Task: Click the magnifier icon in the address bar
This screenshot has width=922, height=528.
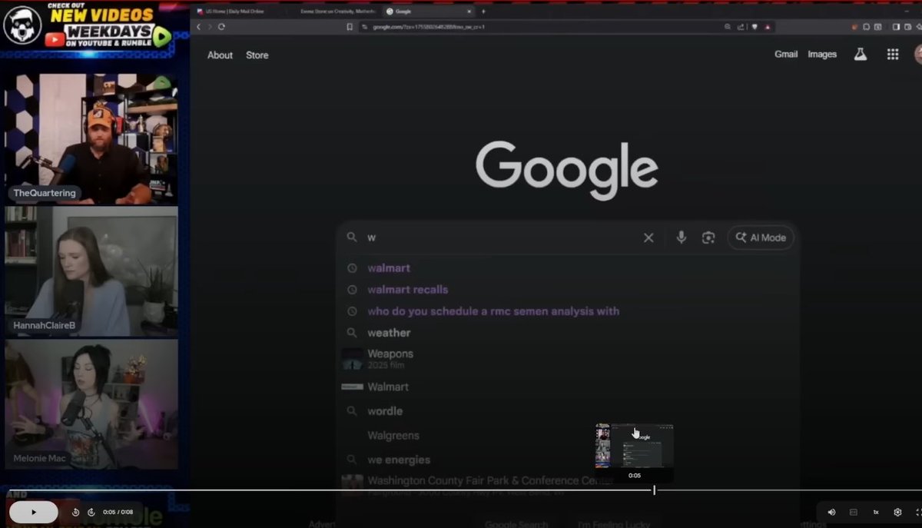Action: (727, 26)
